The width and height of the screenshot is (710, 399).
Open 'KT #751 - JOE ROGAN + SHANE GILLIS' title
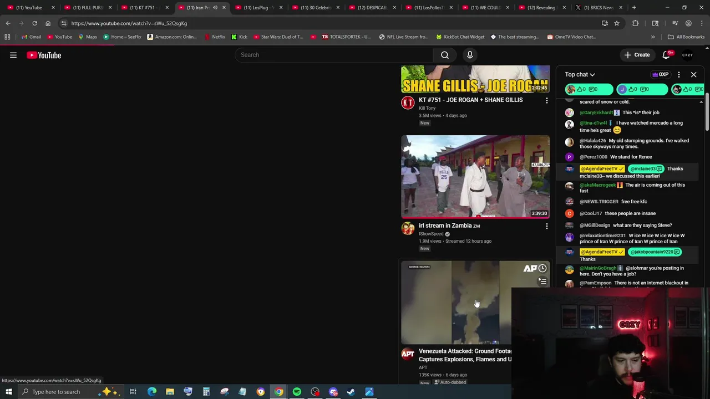470,100
